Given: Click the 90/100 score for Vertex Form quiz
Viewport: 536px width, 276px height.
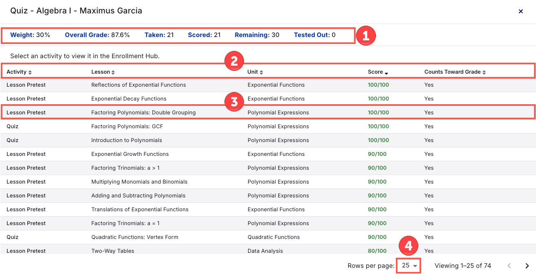Looking at the screenshot, I should [x=377, y=237].
